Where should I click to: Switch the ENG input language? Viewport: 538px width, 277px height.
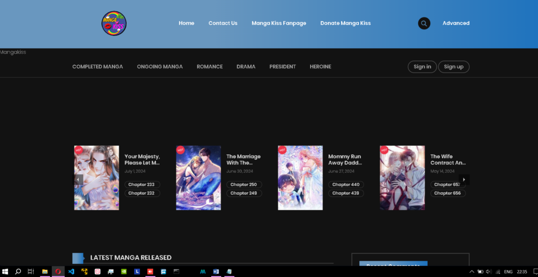pyautogui.click(x=508, y=272)
